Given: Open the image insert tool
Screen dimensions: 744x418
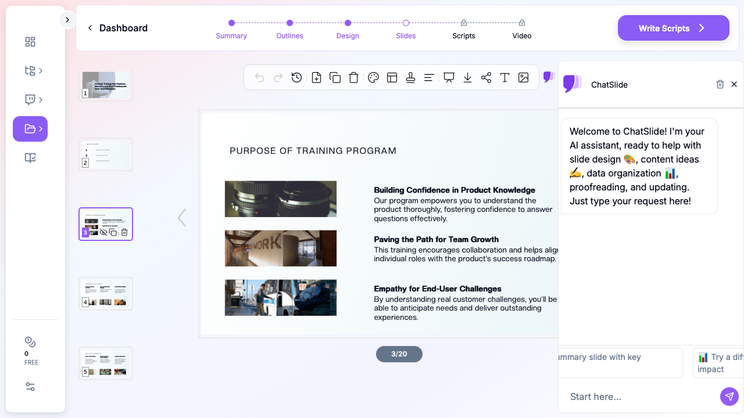Looking at the screenshot, I should 523,77.
